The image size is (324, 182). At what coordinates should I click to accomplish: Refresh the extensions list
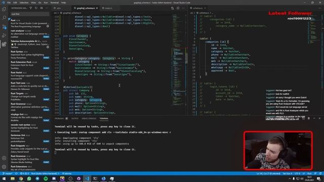pos(36,8)
